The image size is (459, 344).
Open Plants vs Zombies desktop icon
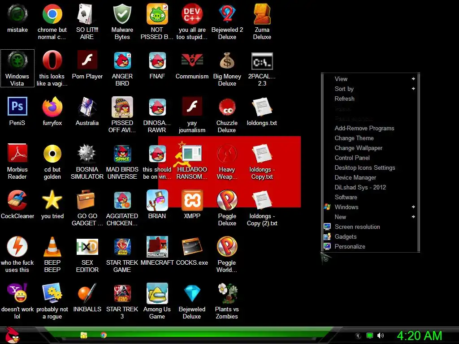(227, 293)
